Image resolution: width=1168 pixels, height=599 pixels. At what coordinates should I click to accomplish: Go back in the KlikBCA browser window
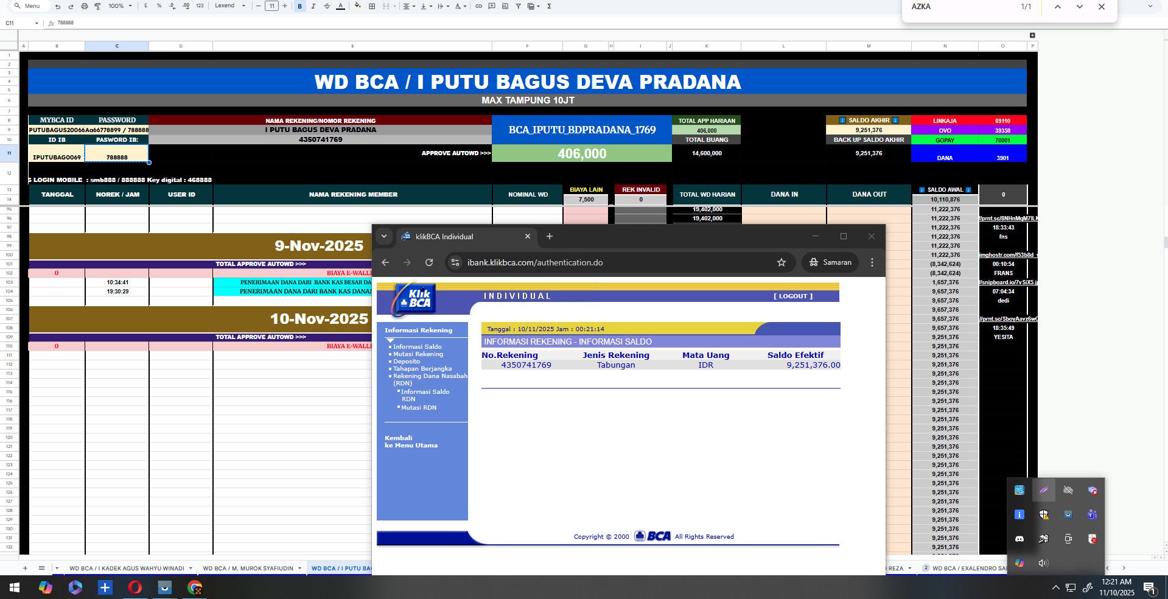(x=385, y=262)
